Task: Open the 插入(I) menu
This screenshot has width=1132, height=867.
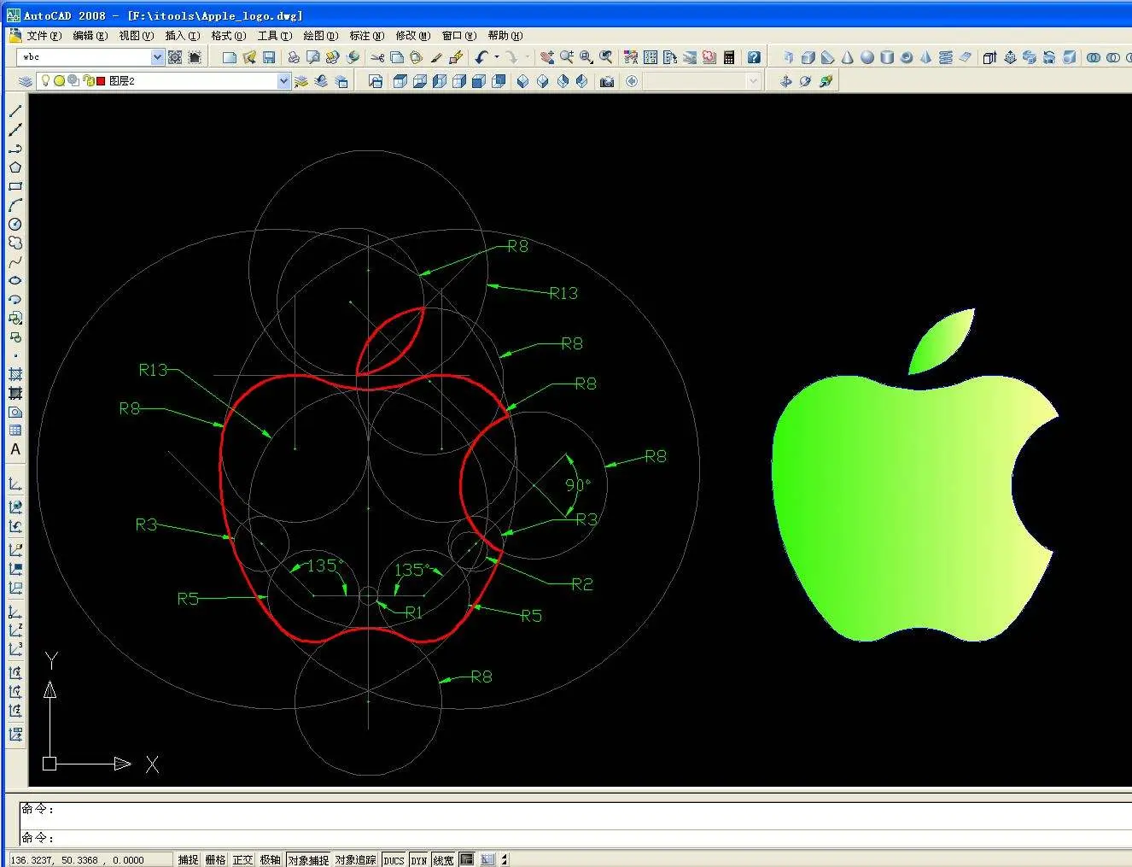Action: [182, 36]
